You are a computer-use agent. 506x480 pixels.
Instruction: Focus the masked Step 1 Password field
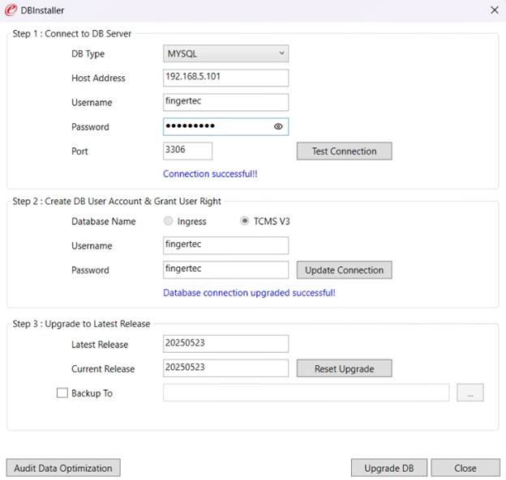(225, 126)
